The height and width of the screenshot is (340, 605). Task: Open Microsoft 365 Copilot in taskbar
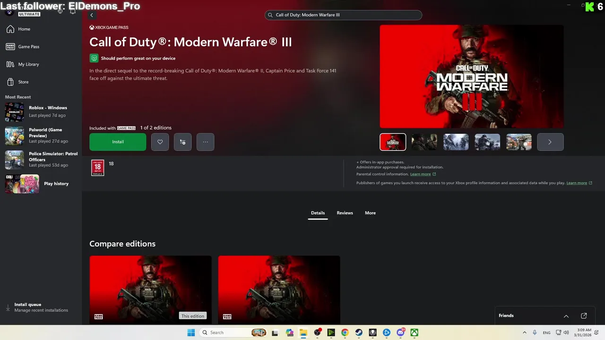[289, 332]
